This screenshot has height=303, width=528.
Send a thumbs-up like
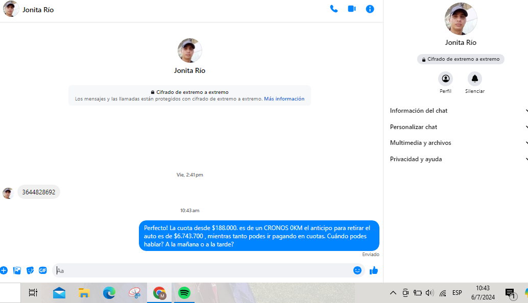[x=374, y=270]
